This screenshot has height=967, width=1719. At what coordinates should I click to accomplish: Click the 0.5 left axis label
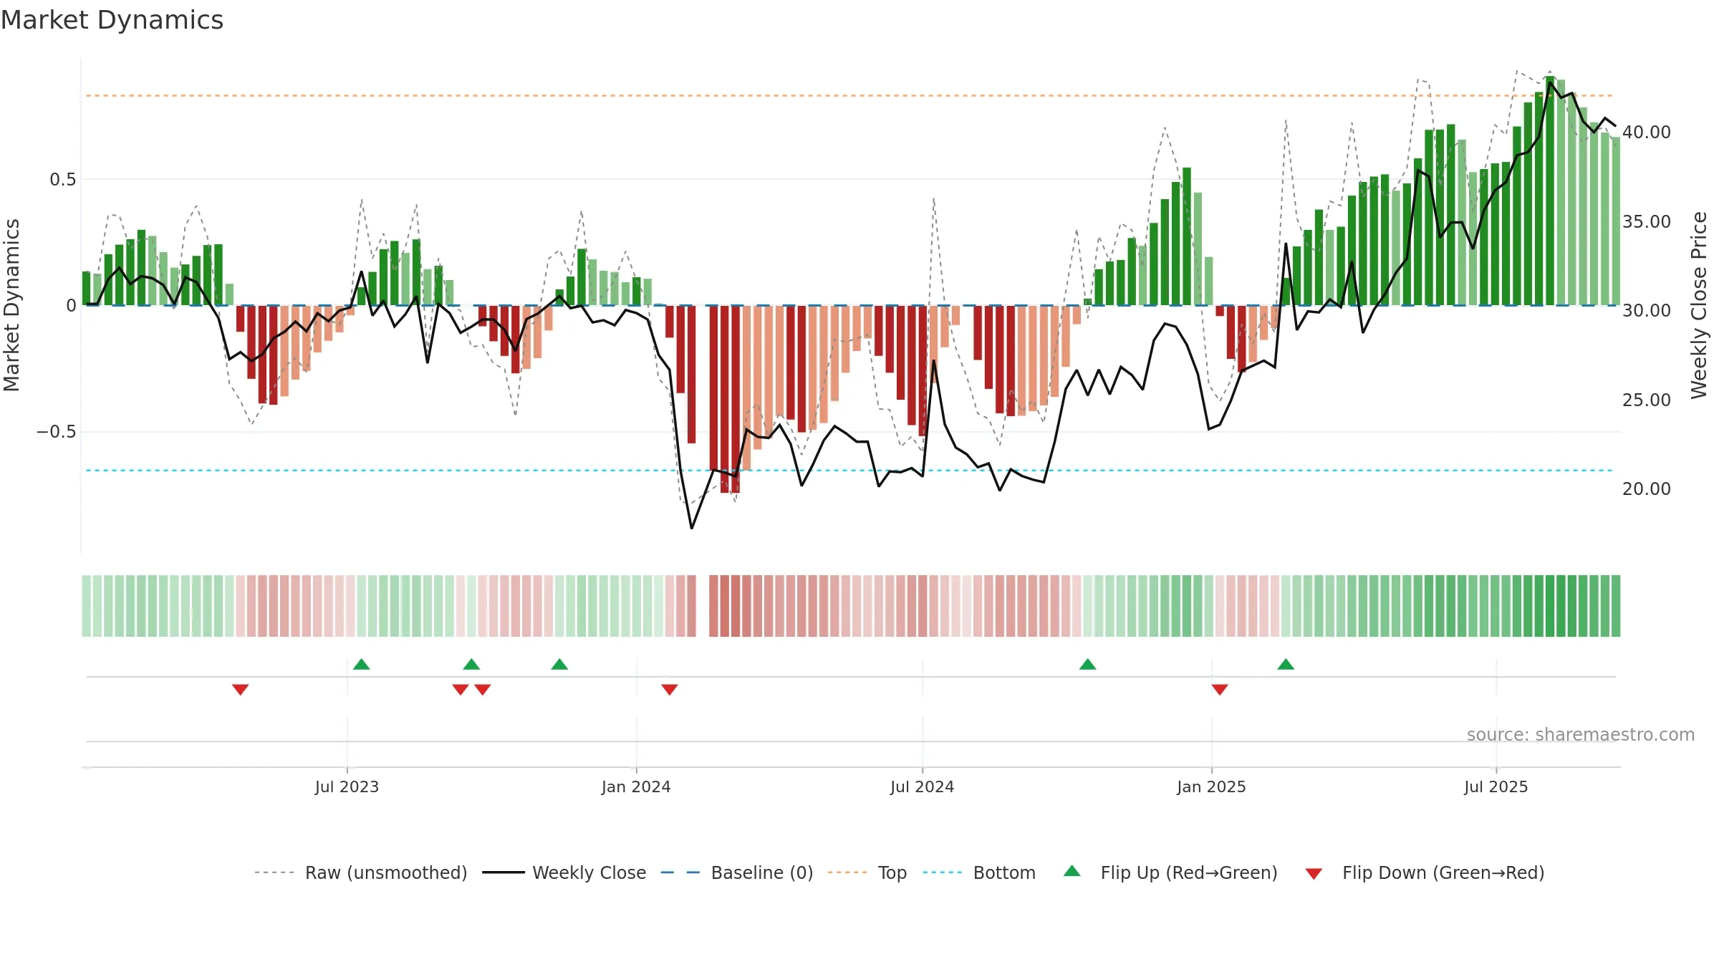(63, 180)
